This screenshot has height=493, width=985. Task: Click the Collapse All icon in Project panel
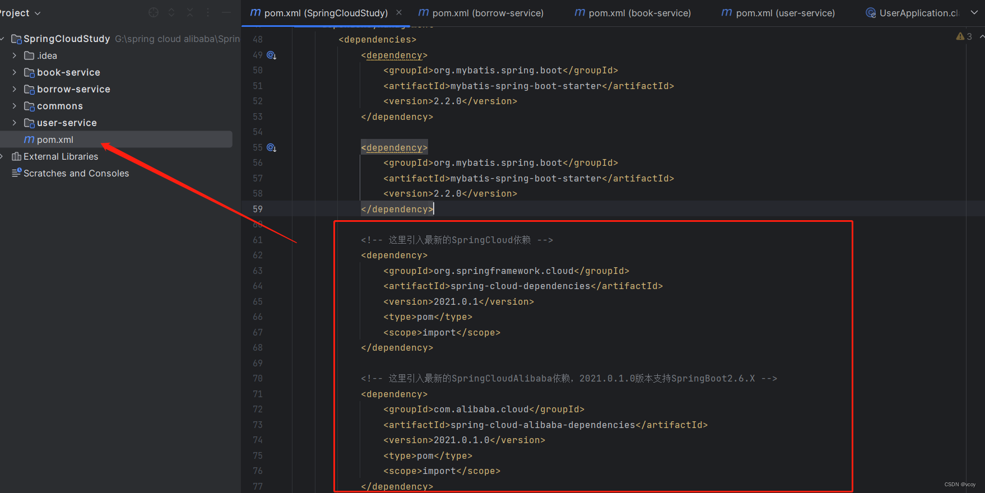[x=190, y=12]
